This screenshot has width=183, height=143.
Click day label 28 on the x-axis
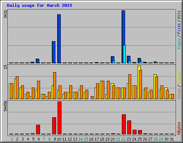[x=156, y=139]
